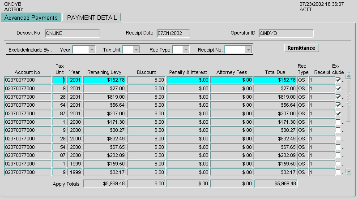Click Tax Unit 87 in year 2000 row
The height and width of the screenshot is (200, 358).
(60, 155)
